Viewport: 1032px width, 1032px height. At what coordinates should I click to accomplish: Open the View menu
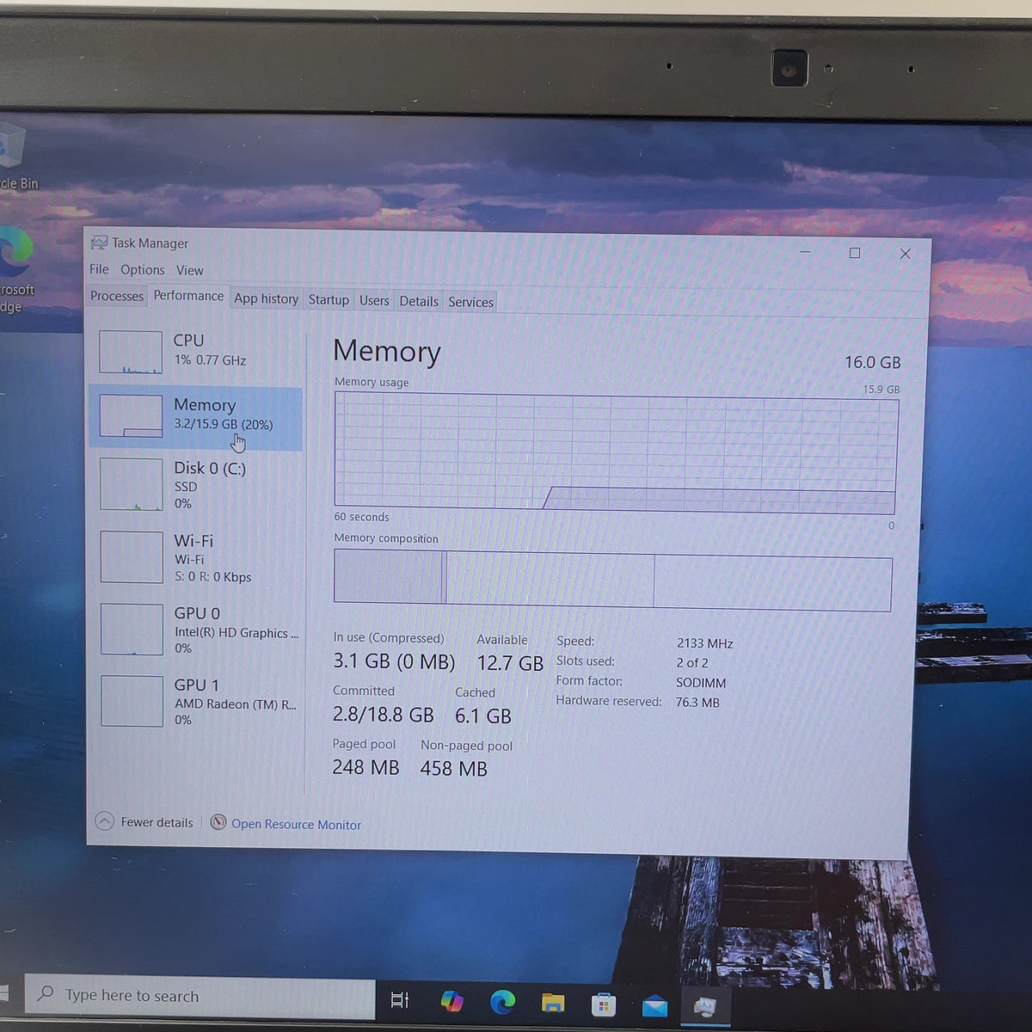point(190,270)
